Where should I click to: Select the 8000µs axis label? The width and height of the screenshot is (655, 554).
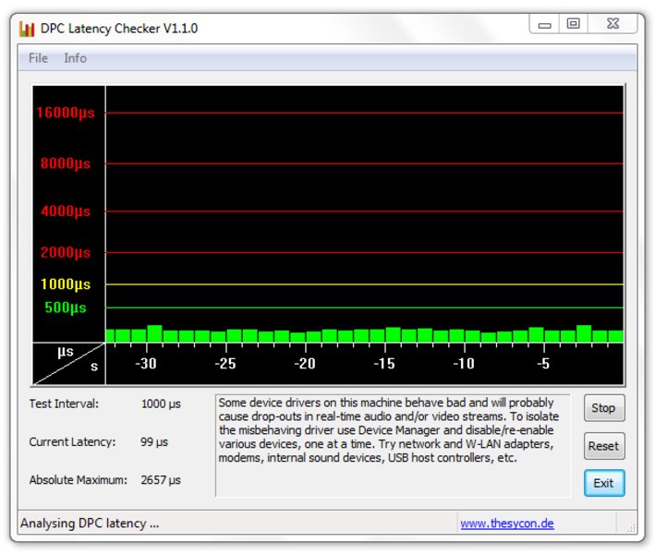click(x=66, y=163)
